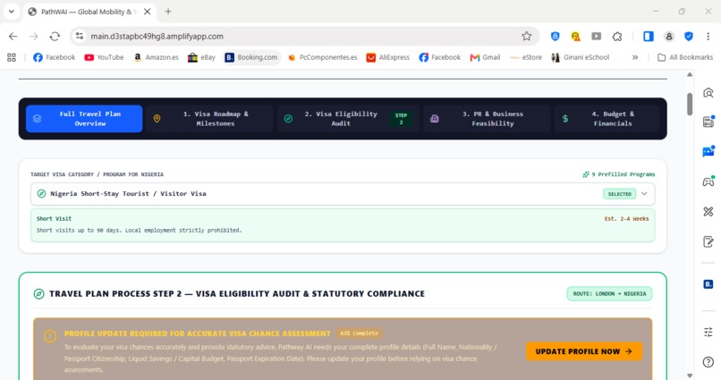This screenshot has height=380, width=721.
Task: Open the Ginani eSchool bookmark
Action: click(x=581, y=57)
